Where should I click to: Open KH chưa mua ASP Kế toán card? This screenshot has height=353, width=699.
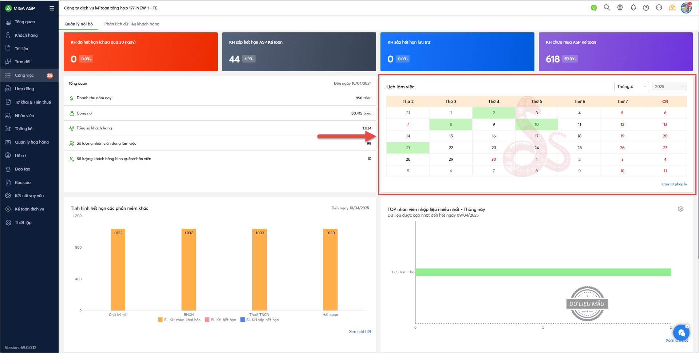616,52
